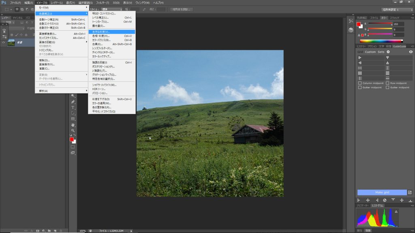Click the GuideGuide top margin icon

[x=387, y=57]
